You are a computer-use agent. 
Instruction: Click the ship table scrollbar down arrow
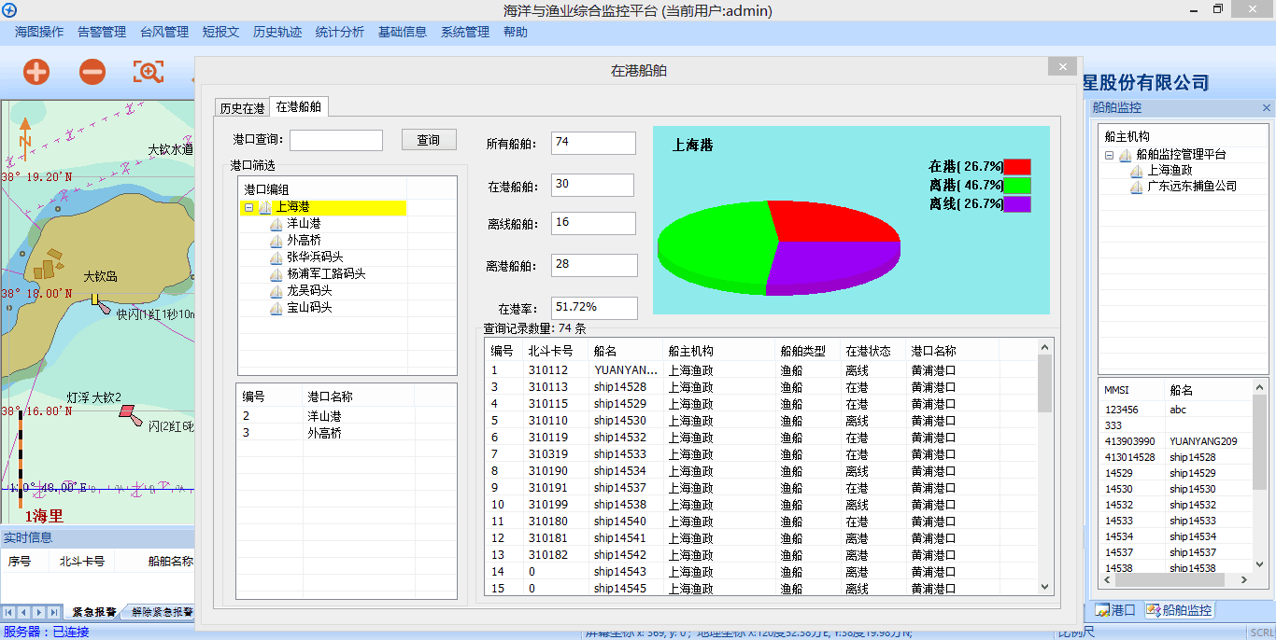pos(1044,587)
